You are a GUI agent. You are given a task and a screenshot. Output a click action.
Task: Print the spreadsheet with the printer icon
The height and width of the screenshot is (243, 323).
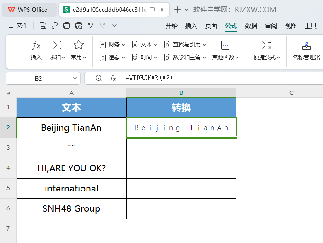tap(67, 26)
